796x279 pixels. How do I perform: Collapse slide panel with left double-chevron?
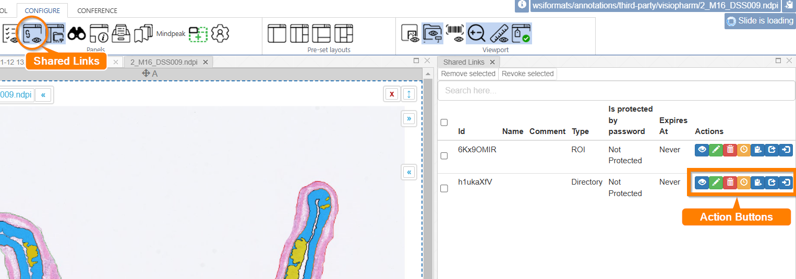43,95
